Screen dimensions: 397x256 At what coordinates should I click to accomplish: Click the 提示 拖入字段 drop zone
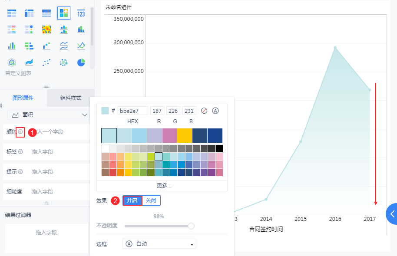[43, 172]
